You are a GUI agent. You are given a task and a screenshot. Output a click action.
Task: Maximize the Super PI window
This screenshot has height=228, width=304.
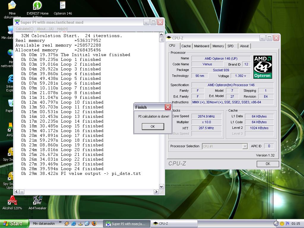153,22
